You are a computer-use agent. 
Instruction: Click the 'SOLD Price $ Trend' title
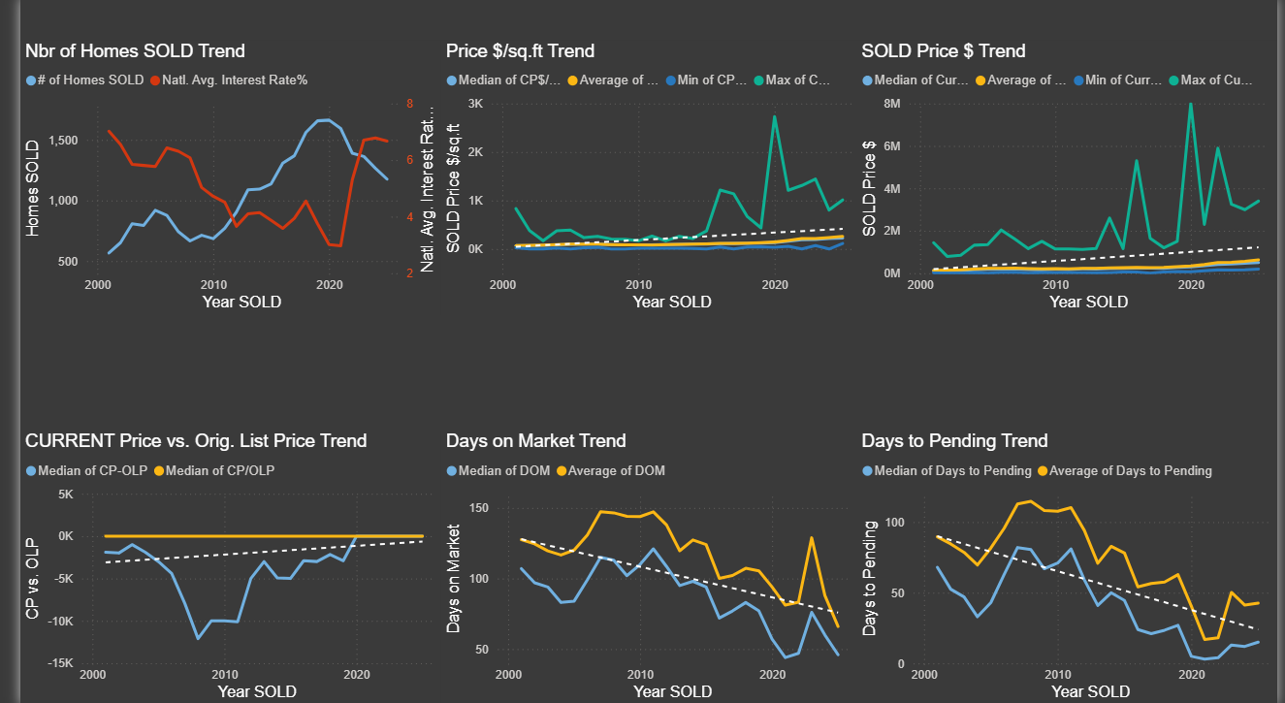(943, 50)
